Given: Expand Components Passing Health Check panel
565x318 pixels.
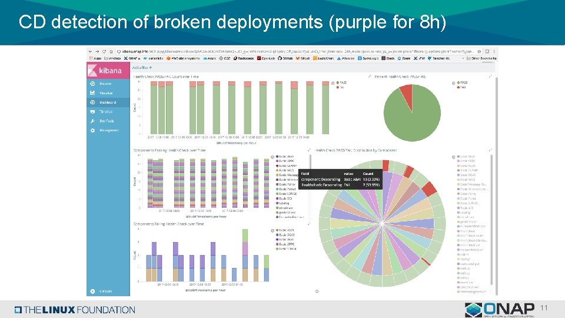Looking at the screenshot, I should 309,150.
